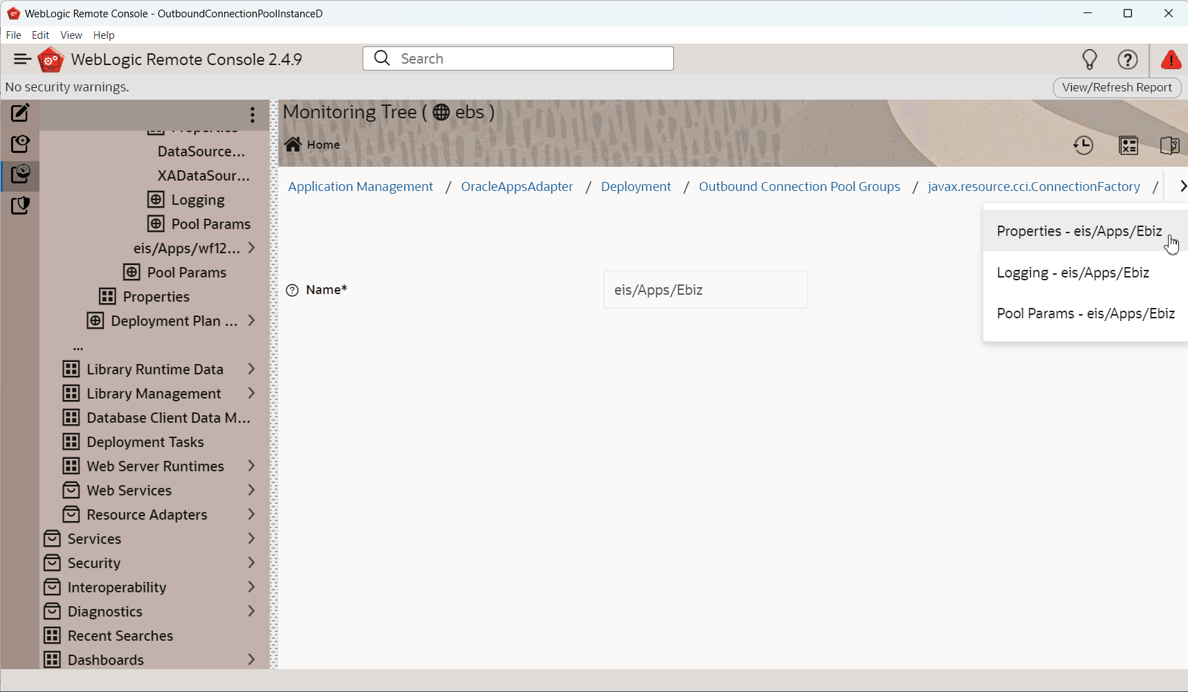Open the Security Data Tree icon
The width and height of the screenshot is (1188, 692).
[20, 206]
